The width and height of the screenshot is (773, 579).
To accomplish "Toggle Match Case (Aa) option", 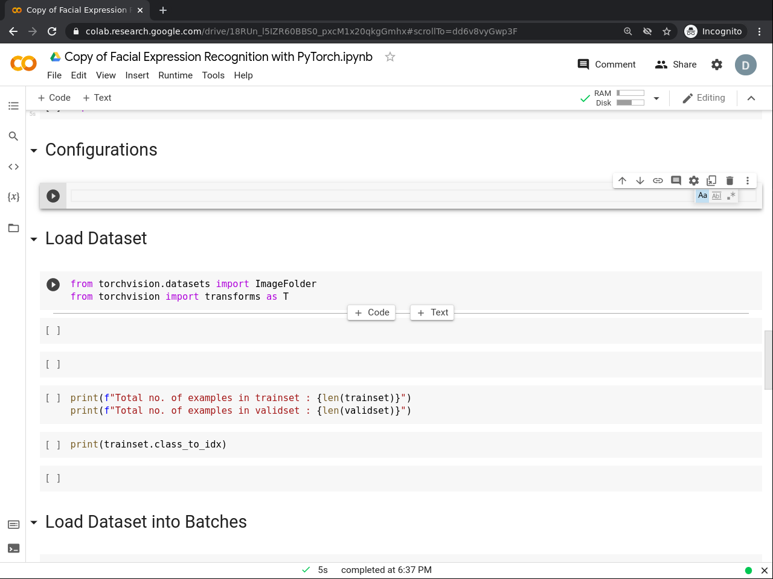I will coord(702,195).
